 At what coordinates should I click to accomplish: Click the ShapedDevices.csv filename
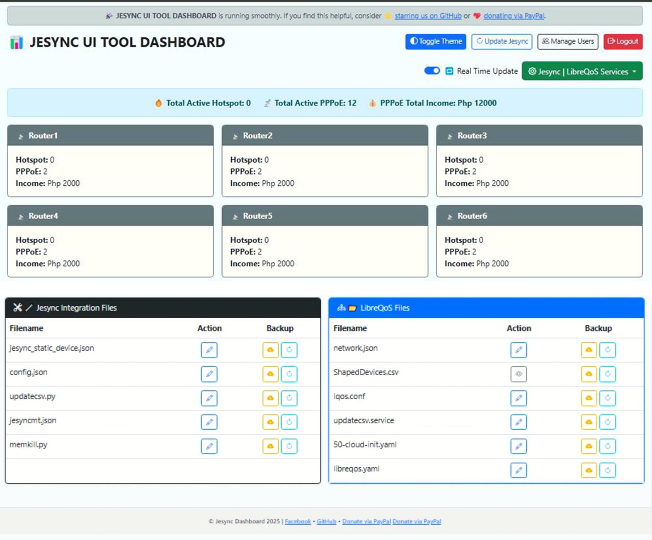366,372
